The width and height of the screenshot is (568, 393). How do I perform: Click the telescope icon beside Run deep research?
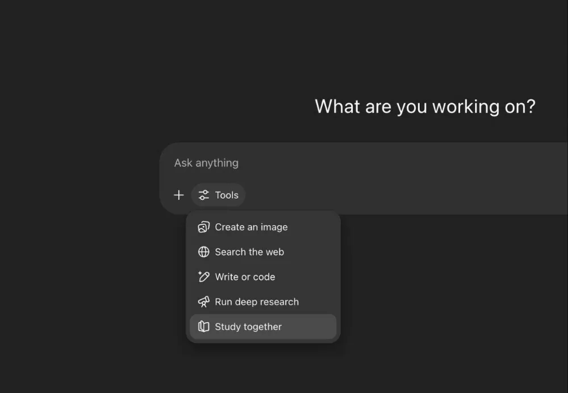pos(203,302)
